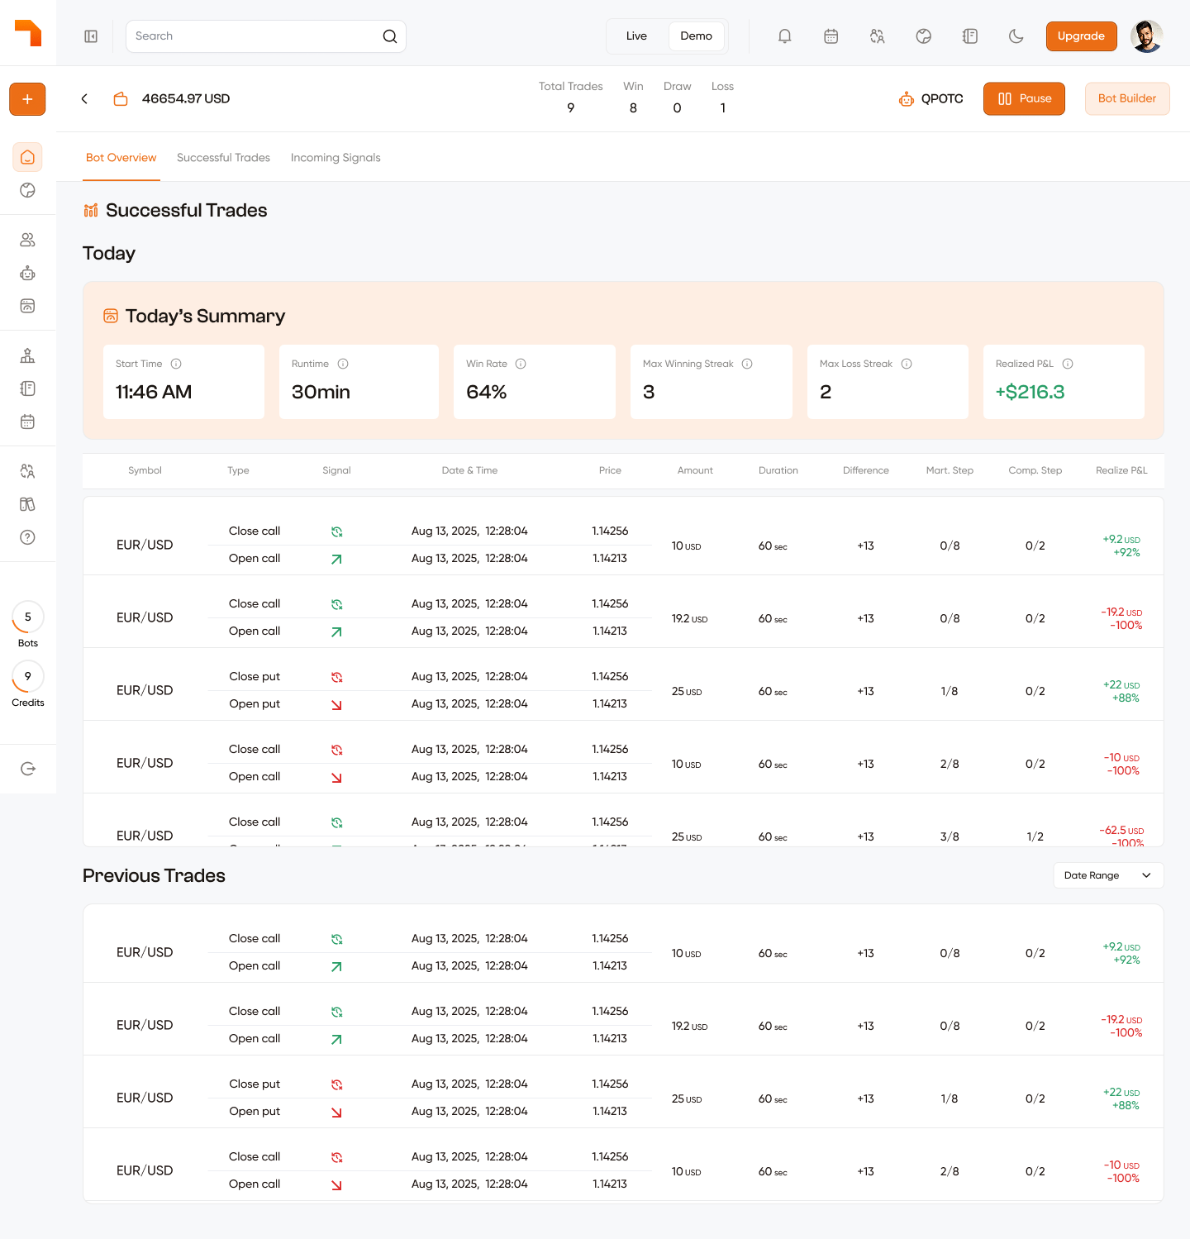Open the sidebar copy-trade swap icon
The height and width of the screenshot is (1239, 1190).
point(27,471)
